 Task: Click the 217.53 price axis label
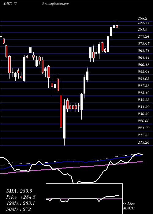pyautogui.click(x=144, y=135)
